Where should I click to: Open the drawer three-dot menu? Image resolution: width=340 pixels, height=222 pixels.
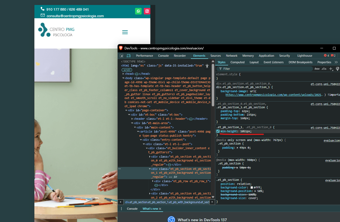coord(121,209)
